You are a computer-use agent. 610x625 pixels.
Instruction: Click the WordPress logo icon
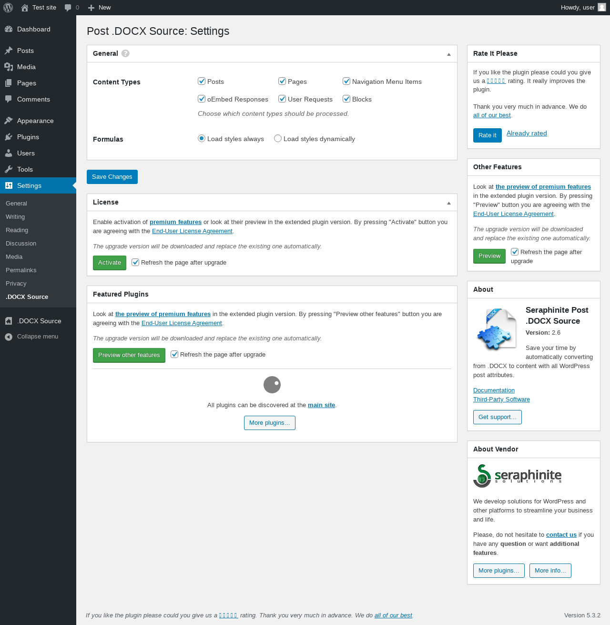click(x=8, y=8)
